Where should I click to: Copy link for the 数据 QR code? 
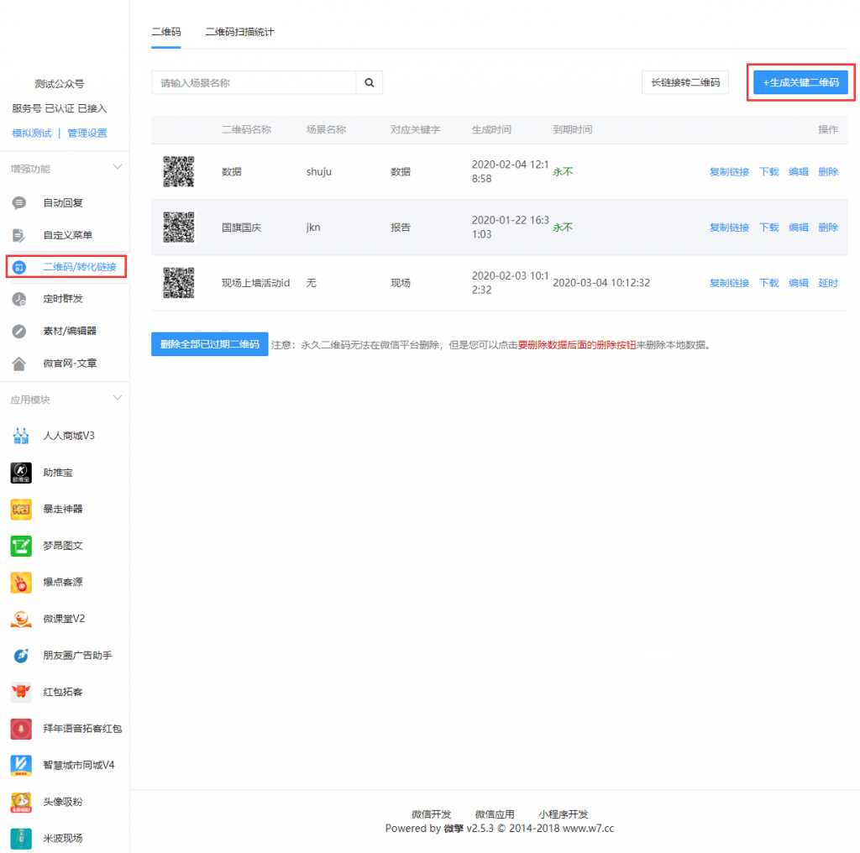click(x=729, y=171)
